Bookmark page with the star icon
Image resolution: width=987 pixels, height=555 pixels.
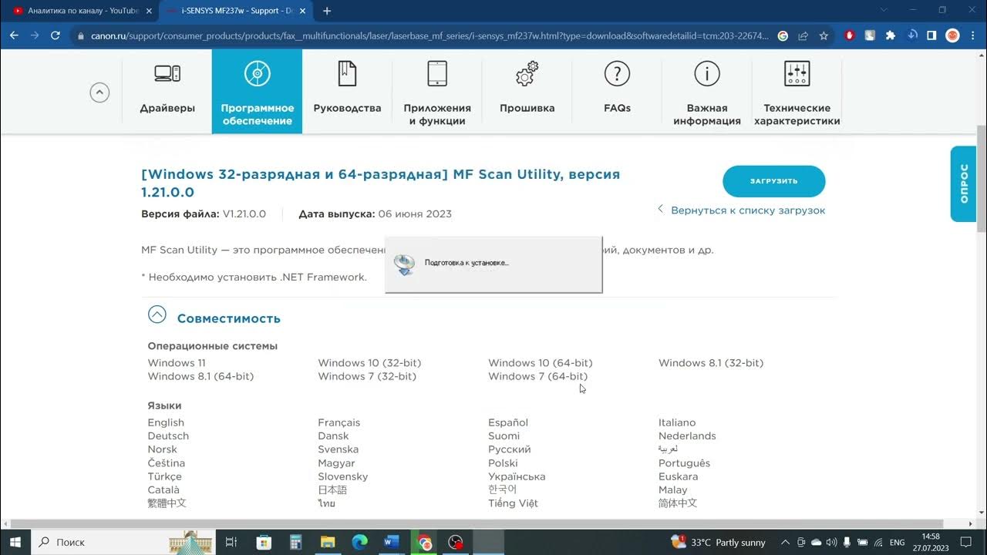coord(824,35)
